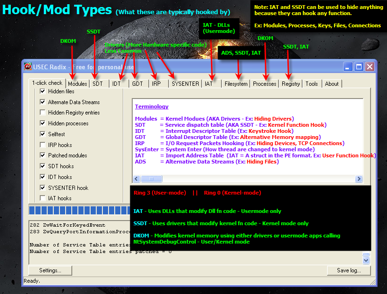Check the IRP hooks option
Viewport: 387px width, 294px height.
point(42,145)
